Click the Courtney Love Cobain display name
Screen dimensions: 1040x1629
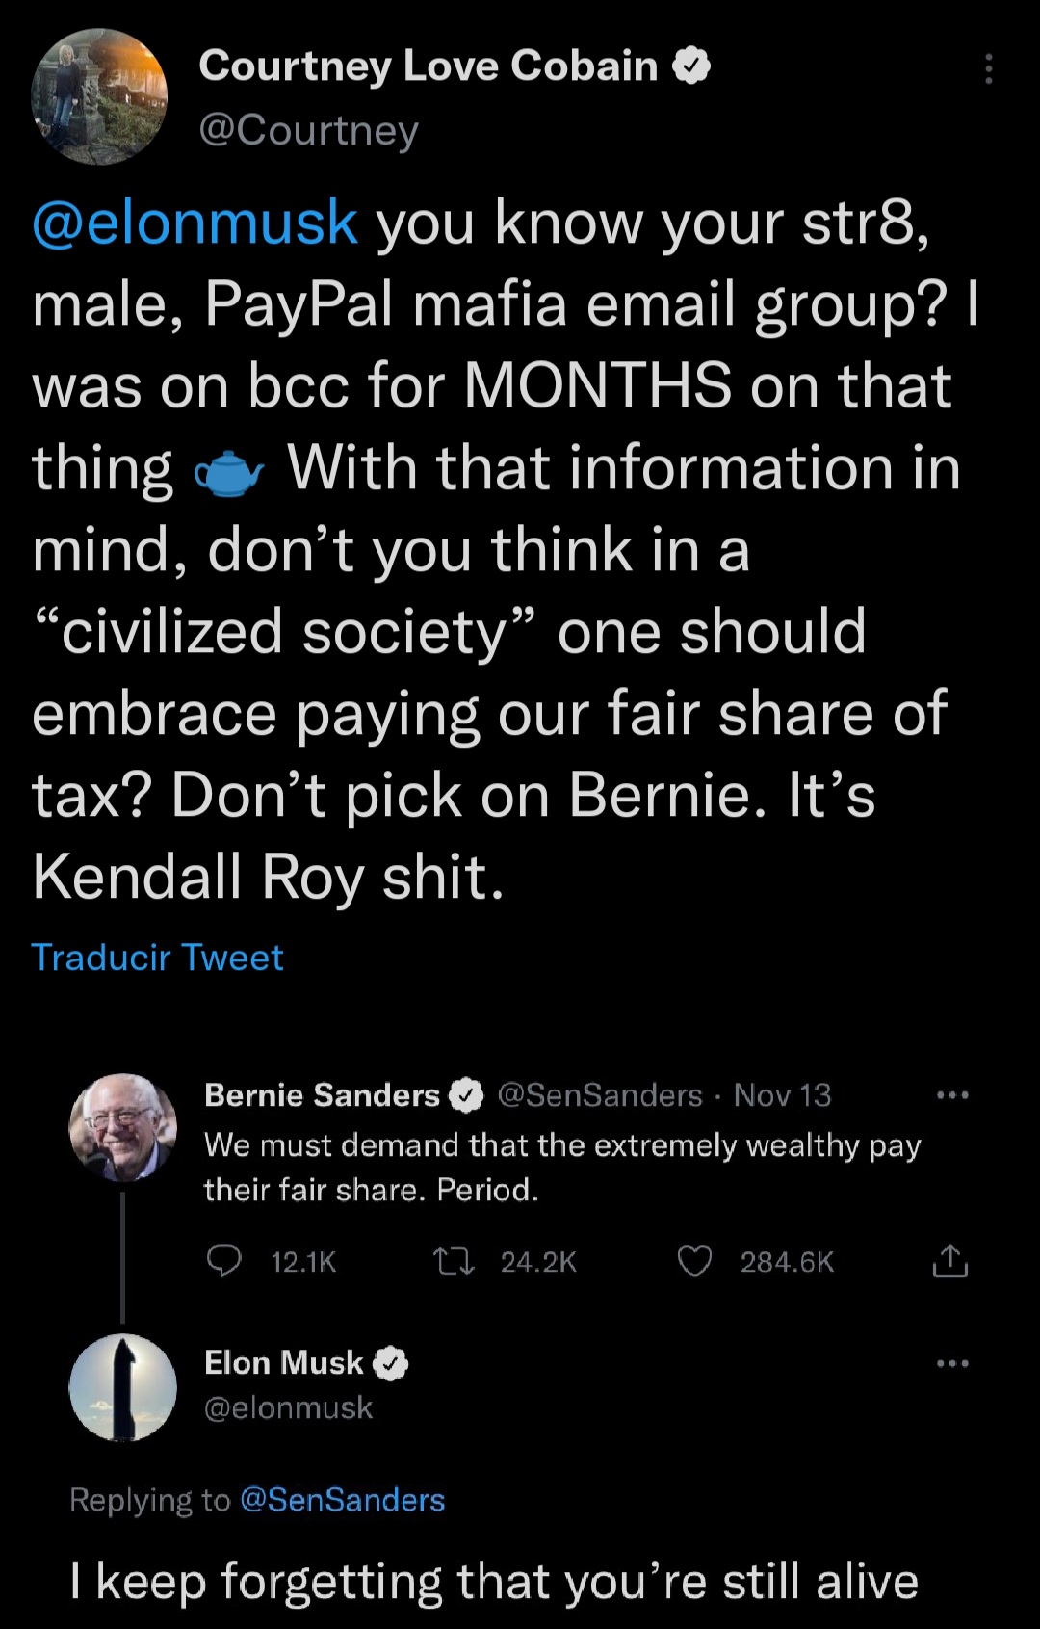(x=428, y=66)
